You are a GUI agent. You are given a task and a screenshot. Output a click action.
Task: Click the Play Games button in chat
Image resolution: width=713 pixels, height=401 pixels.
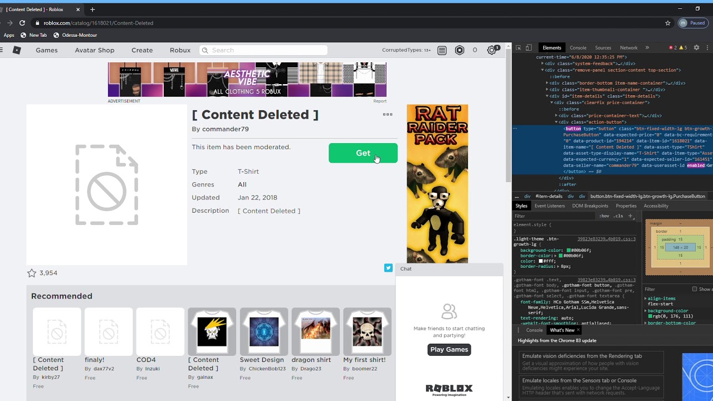coord(450,350)
